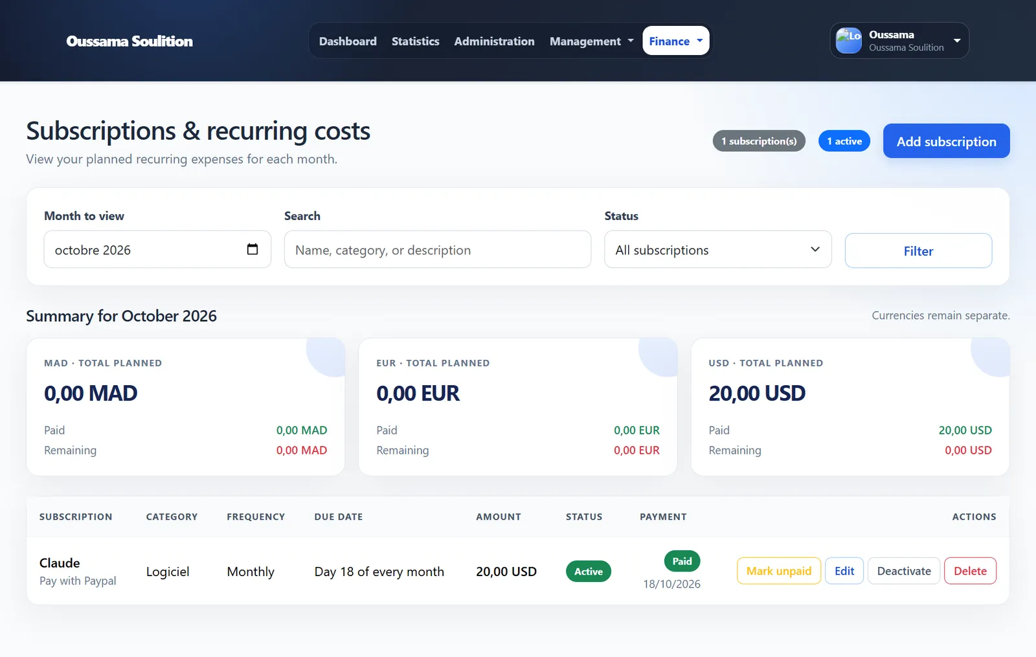This screenshot has height=657, width=1036.
Task: Open the Finance dropdown menu
Action: [675, 41]
